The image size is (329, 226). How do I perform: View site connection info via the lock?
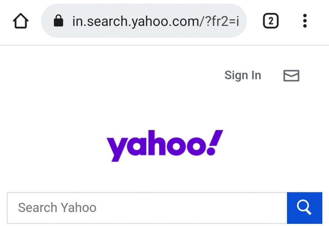coord(58,22)
